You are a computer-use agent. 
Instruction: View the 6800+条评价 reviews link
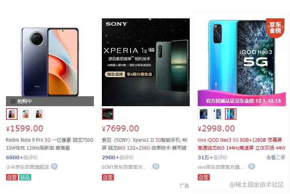(x=22, y=157)
